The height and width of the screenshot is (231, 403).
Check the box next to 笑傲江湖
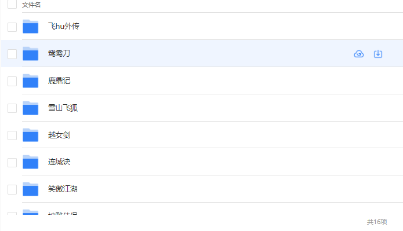(12, 190)
